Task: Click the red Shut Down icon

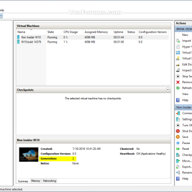Action: tap(178, 131)
